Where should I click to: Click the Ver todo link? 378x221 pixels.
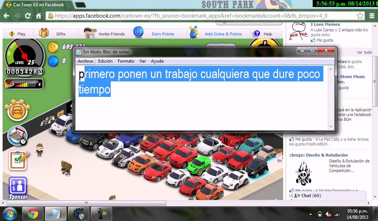click(x=364, y=52)
